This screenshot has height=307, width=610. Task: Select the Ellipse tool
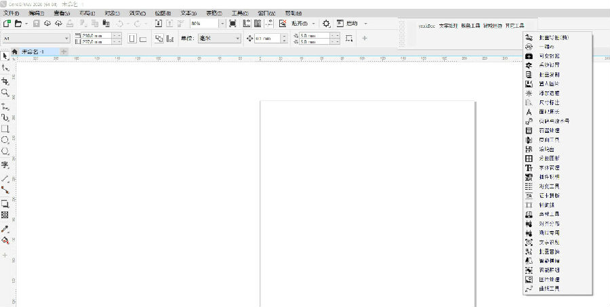point(5,140)
